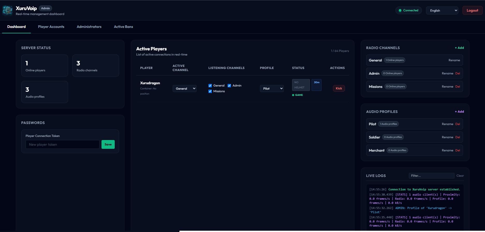Click the General '1 Online players' badge
The height and width of the screenshot is (232, 485).
click(394, 60)
